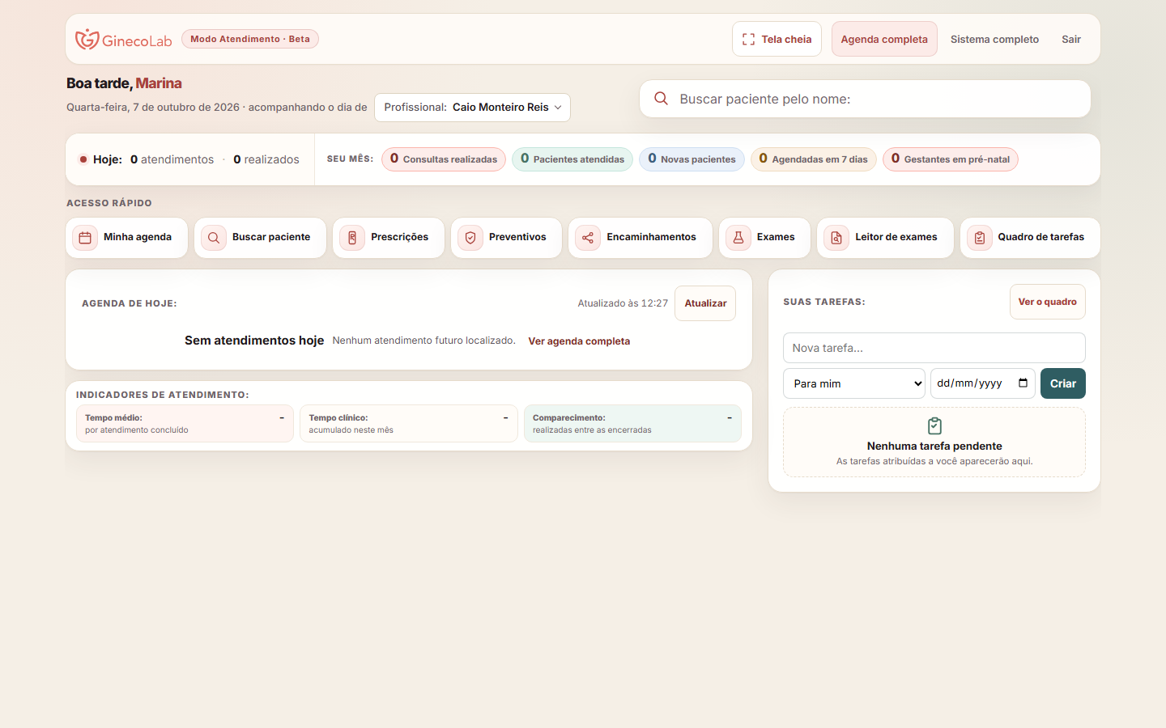Click the Pacientes atendidas stat pill
The width and height of the screenshot is (1166, 728).
(572, 159)
